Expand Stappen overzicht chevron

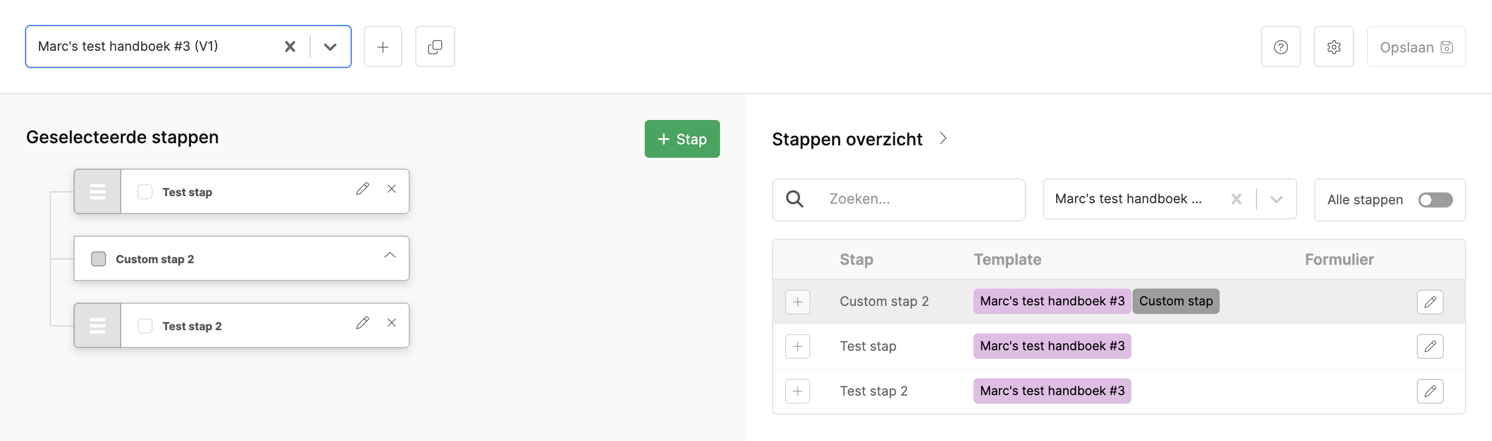pos(943,139)
